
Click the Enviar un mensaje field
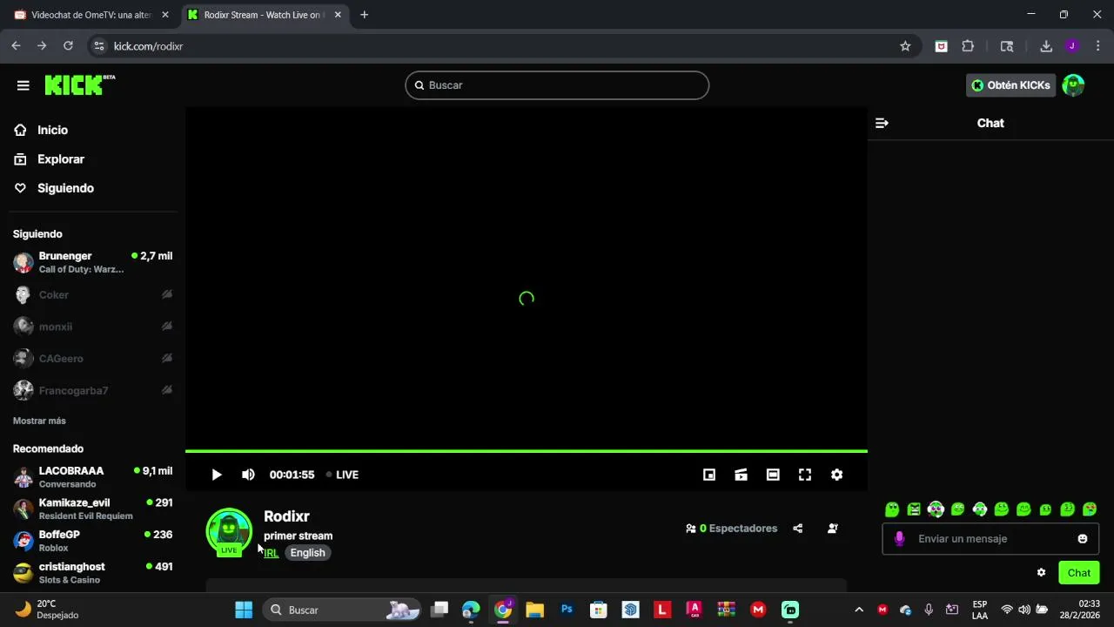990,539
